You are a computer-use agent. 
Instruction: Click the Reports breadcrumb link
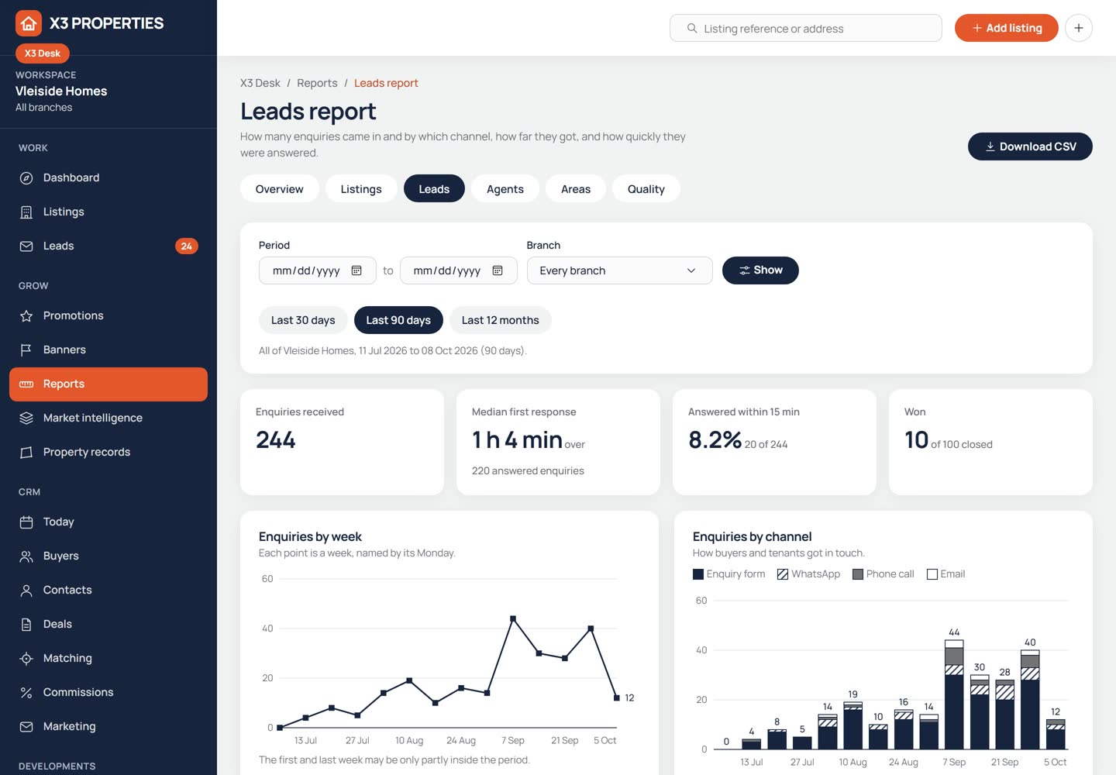317,83
